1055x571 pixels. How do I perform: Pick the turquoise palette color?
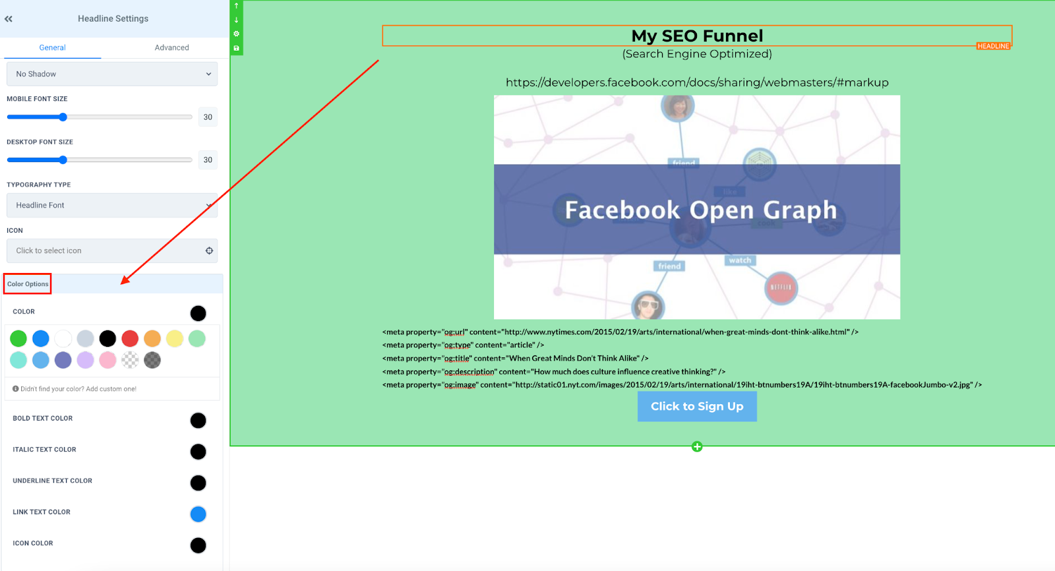(x=18, y=360)
